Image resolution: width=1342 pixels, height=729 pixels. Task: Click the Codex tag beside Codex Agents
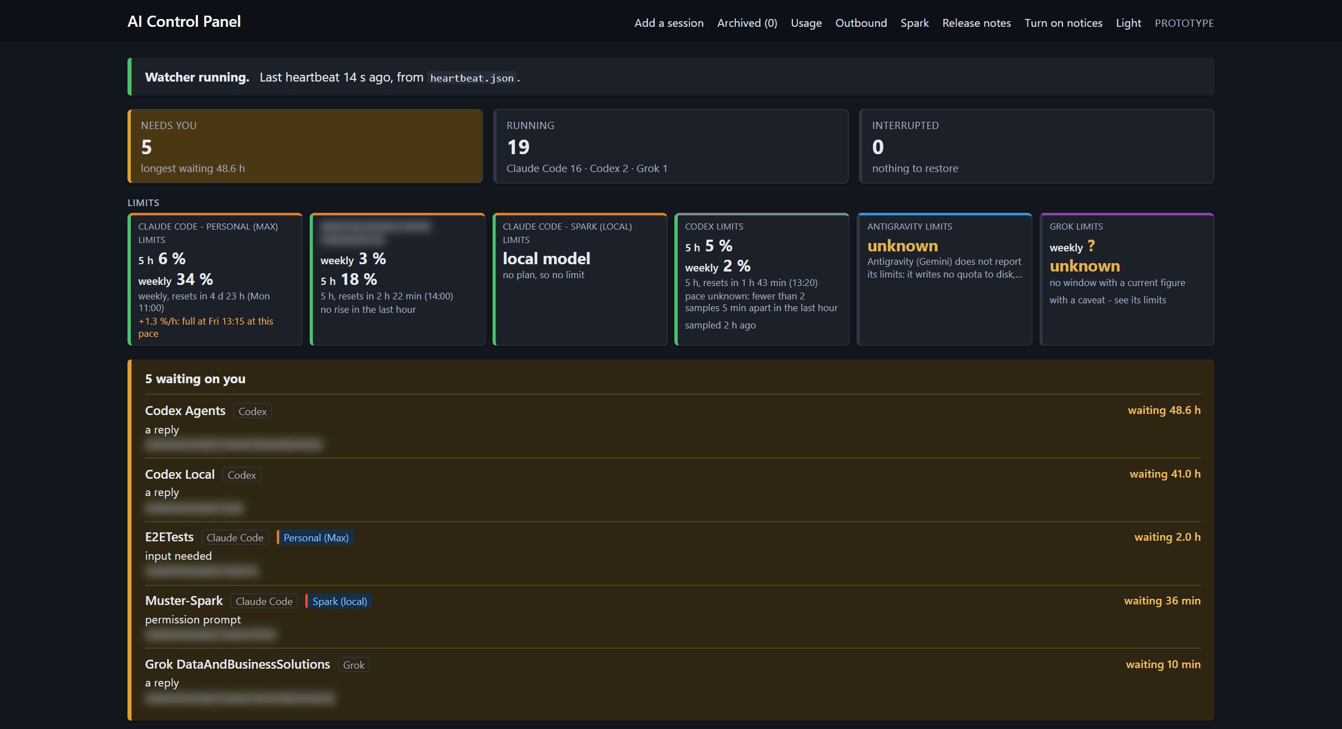pyautogui.click(x=252, y=411)
